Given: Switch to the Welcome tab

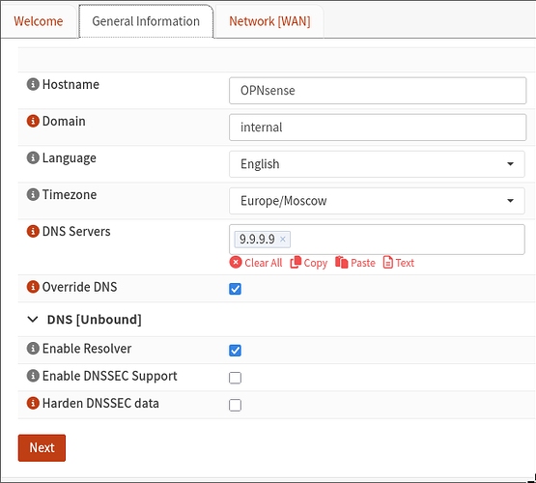Looking at the screenshot, I should point(39,21).
